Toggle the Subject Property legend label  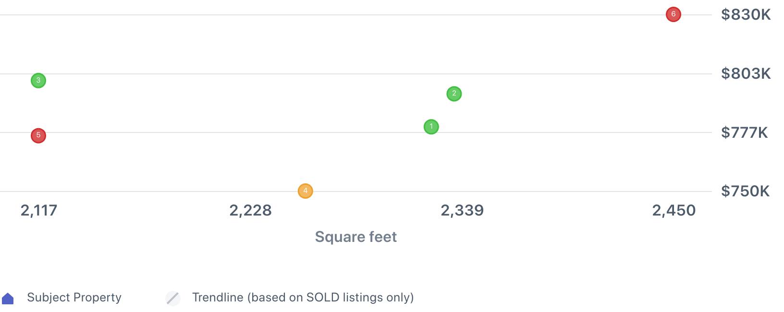tap(74, 298)
